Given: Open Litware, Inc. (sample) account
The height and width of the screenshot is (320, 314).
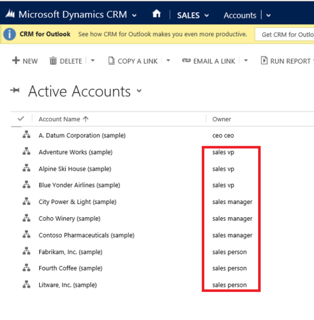Looking at the screenshot, I should (x=68, y=285).
